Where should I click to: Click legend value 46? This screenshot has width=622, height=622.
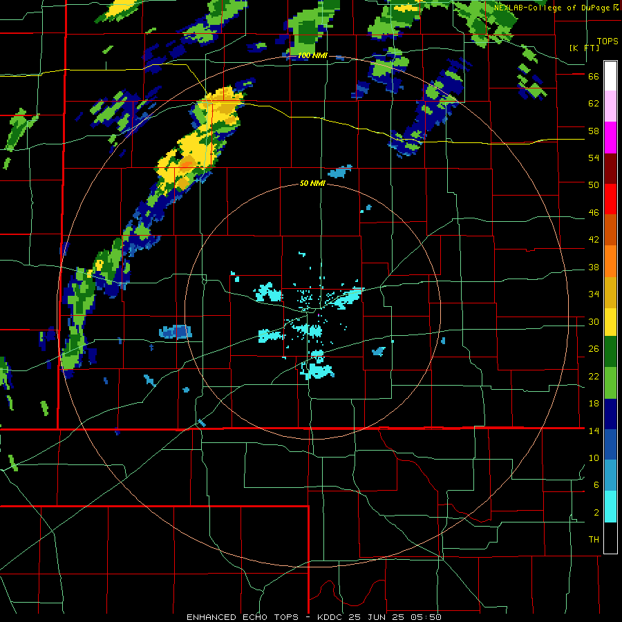point(594,213)
